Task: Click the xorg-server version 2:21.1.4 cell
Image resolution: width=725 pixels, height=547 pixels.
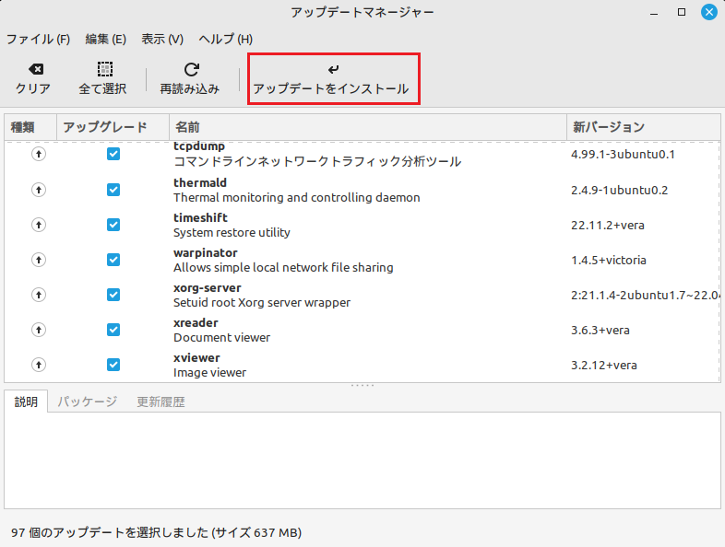Action: point(645,296)
